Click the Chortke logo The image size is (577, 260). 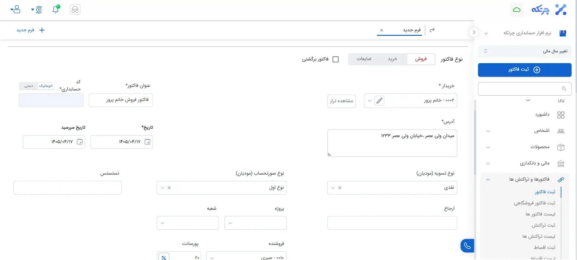tap(549, 10)
